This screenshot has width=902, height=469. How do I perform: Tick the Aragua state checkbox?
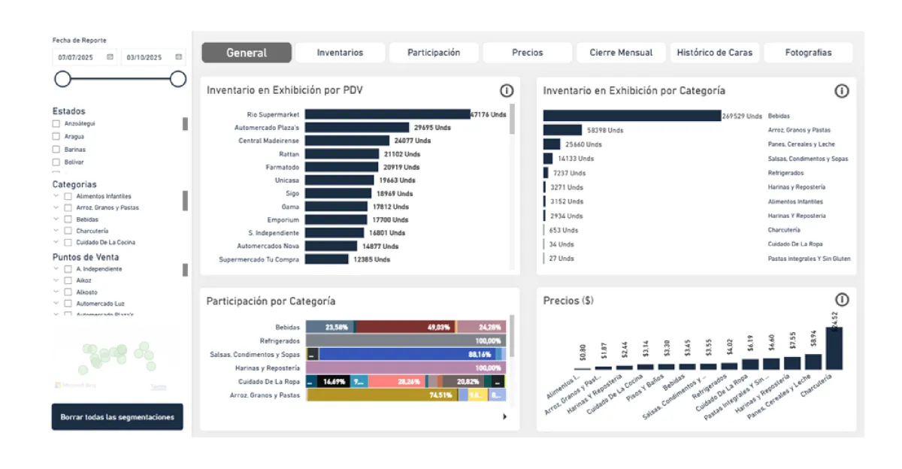[x=56, y=137]
